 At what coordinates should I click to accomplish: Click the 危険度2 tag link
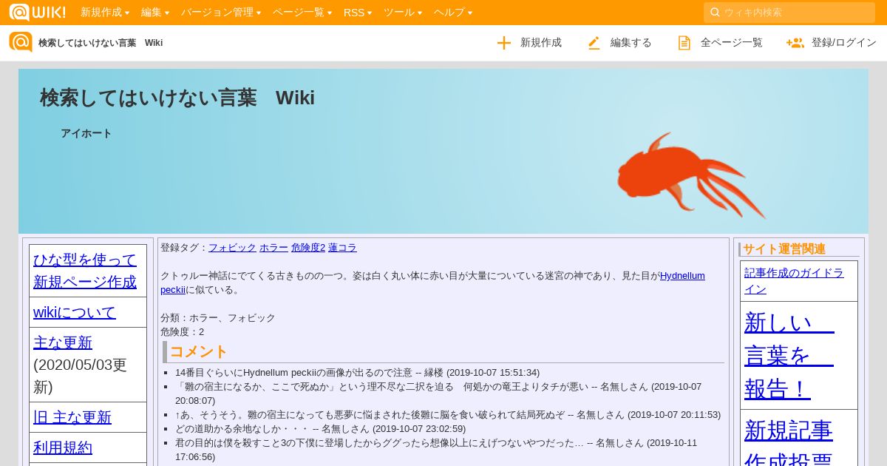308,248
